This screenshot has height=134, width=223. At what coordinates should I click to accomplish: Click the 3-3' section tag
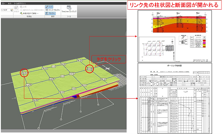pyautogui.click(x=74, y=89)
